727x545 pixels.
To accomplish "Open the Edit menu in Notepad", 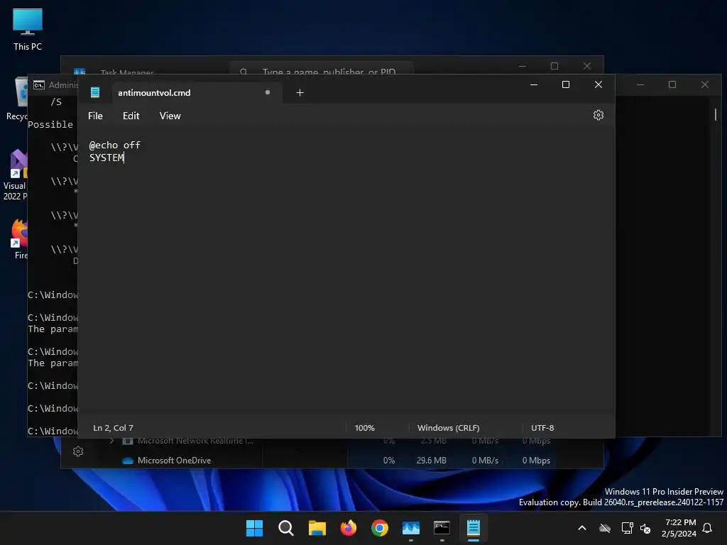I will (x=131, y=116).
